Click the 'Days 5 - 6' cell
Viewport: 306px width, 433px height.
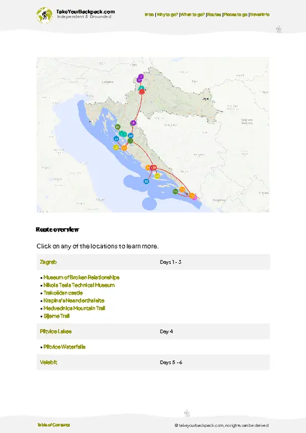(171, 362)
